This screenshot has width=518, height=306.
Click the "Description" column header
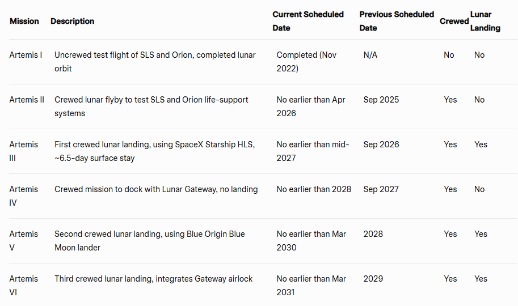tap(72, 21)
